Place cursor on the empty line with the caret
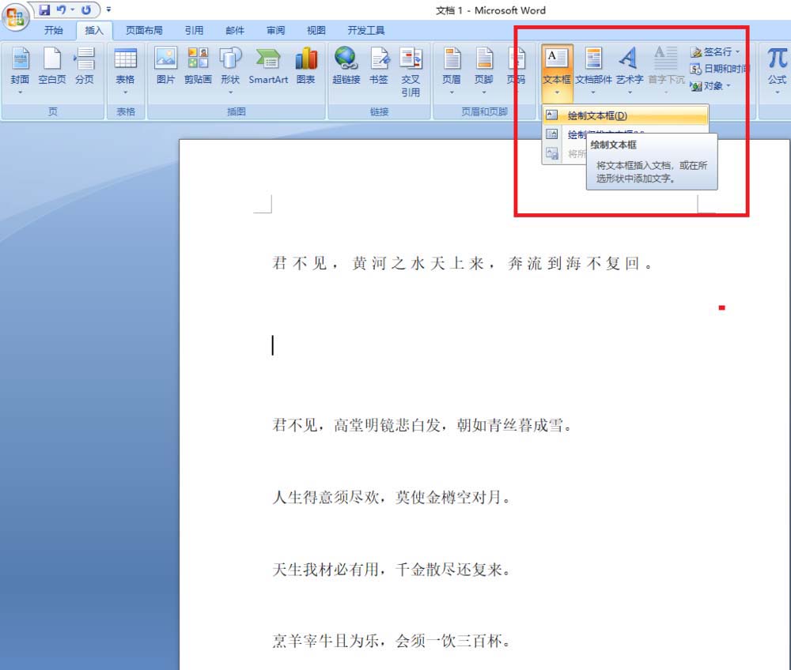 click(x=273, y=345)
